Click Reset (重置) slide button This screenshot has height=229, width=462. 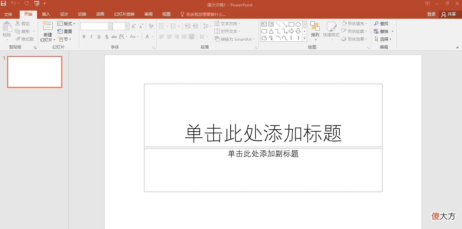[x=65, y=31]
